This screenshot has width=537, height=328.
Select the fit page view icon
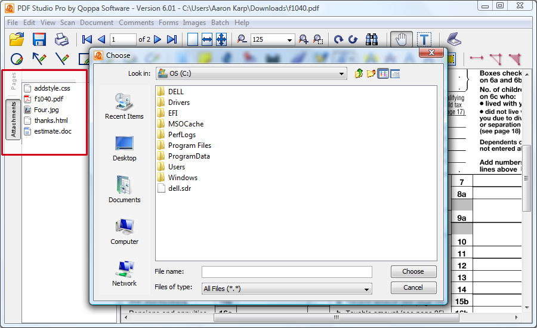pos(221,39)
